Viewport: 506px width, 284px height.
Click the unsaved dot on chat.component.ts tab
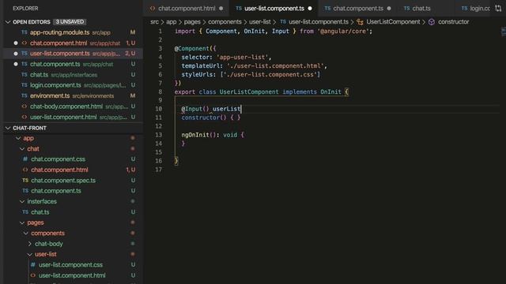click(389, 9)
